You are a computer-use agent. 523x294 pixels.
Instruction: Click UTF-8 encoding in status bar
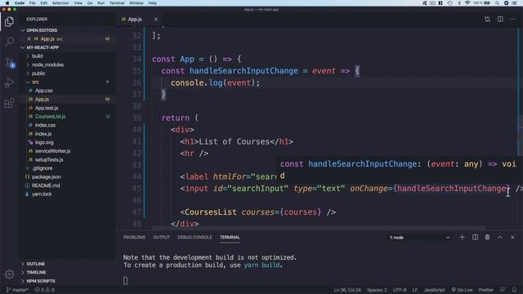pyautogui.click(x=400, y=290)
